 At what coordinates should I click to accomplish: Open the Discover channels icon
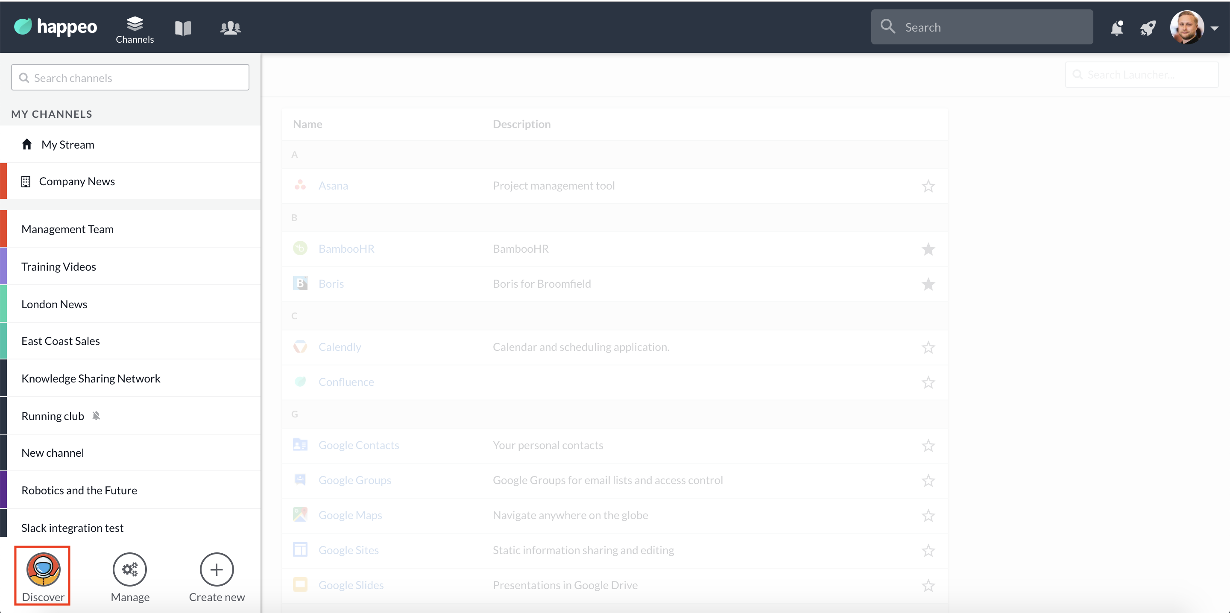click(43, 569)
